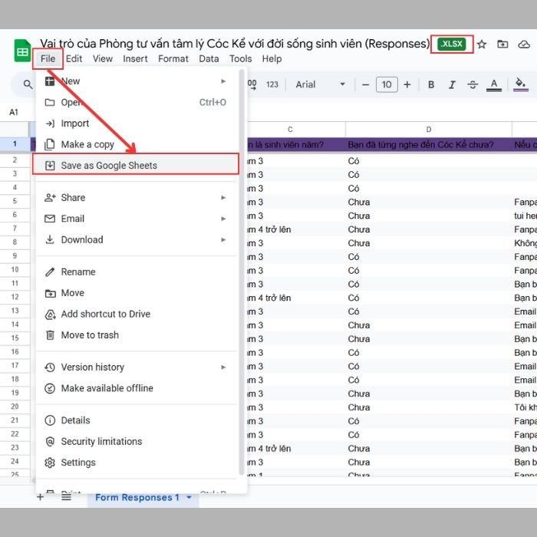Image resolution: width=537 pixels, height=537 pixels.
Task: Toggle strikethrough formatting
Action: 473,84
